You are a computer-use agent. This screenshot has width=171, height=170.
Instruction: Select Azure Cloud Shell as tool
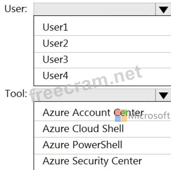83,129
